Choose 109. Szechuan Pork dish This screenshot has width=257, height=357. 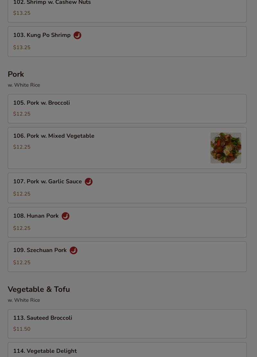[127, 257]
